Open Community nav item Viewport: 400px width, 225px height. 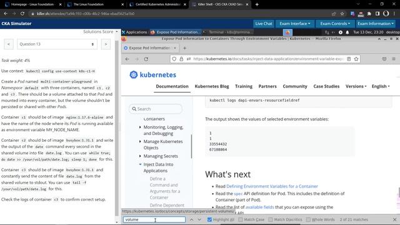click(295, 86)
